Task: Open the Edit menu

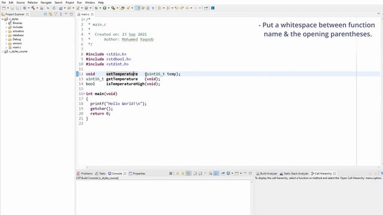Action: 11,2
